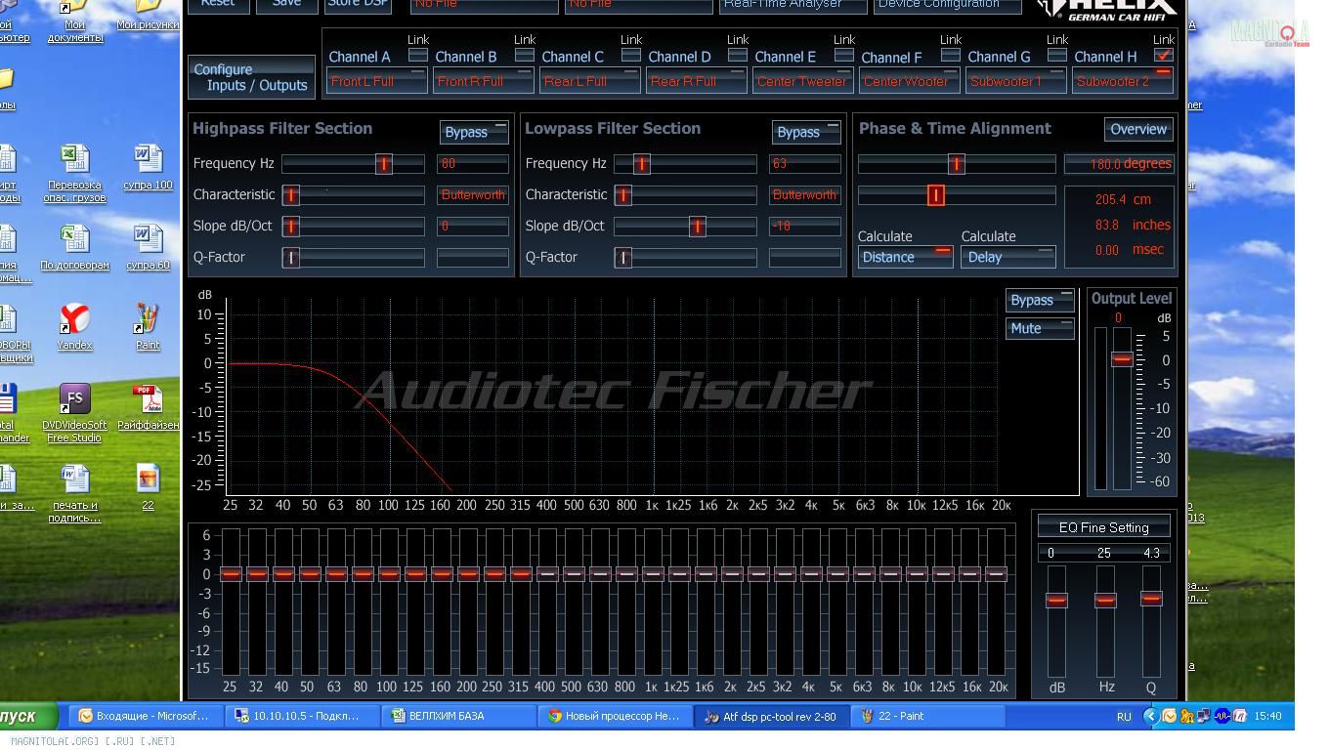Click the 100 Hz equalizer band fader
The image size is (1329, 750).
[x=389, y=573]
